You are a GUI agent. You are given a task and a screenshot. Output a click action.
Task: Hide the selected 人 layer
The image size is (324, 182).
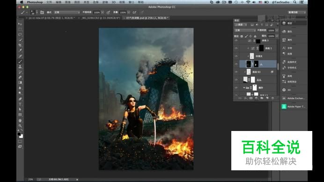[236, 64]
